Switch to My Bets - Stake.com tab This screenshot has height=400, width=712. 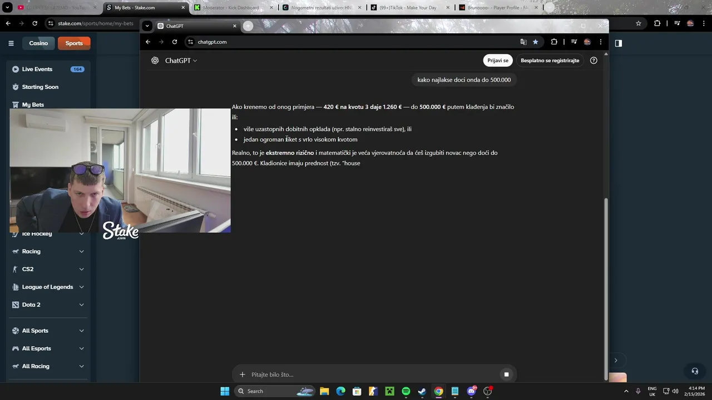tap(145, 8)
